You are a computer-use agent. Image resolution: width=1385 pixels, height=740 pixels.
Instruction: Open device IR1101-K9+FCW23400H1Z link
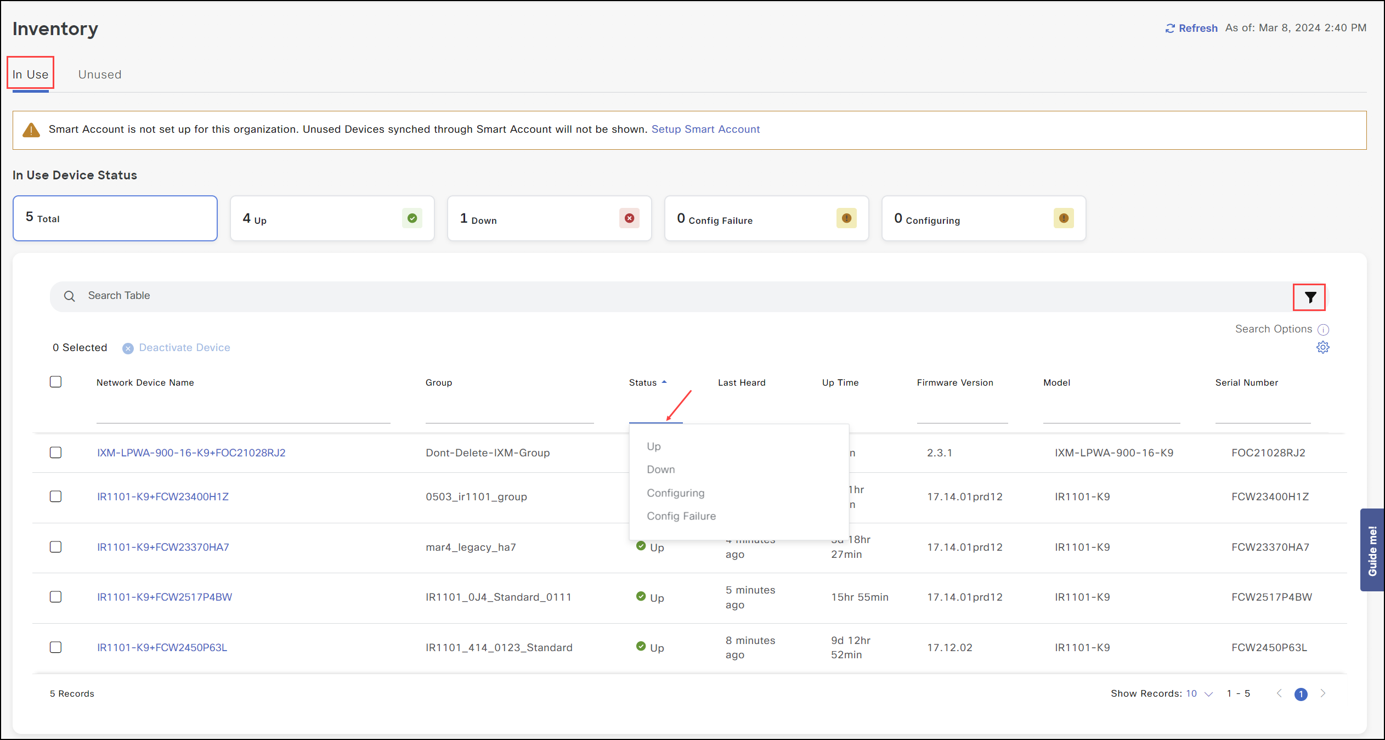(163, 496)
